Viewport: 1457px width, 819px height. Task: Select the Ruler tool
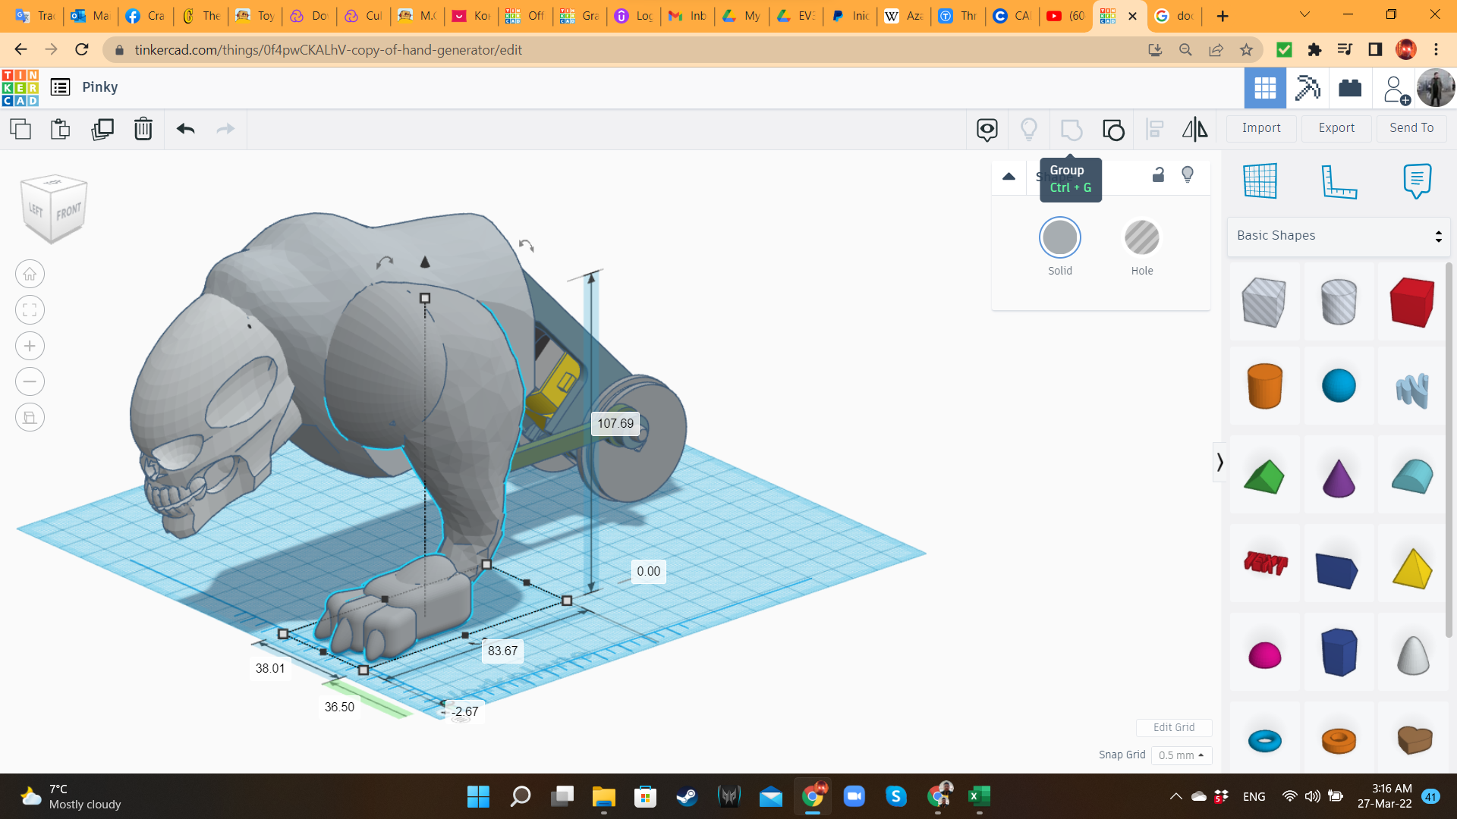click(x=1339, y=182)
